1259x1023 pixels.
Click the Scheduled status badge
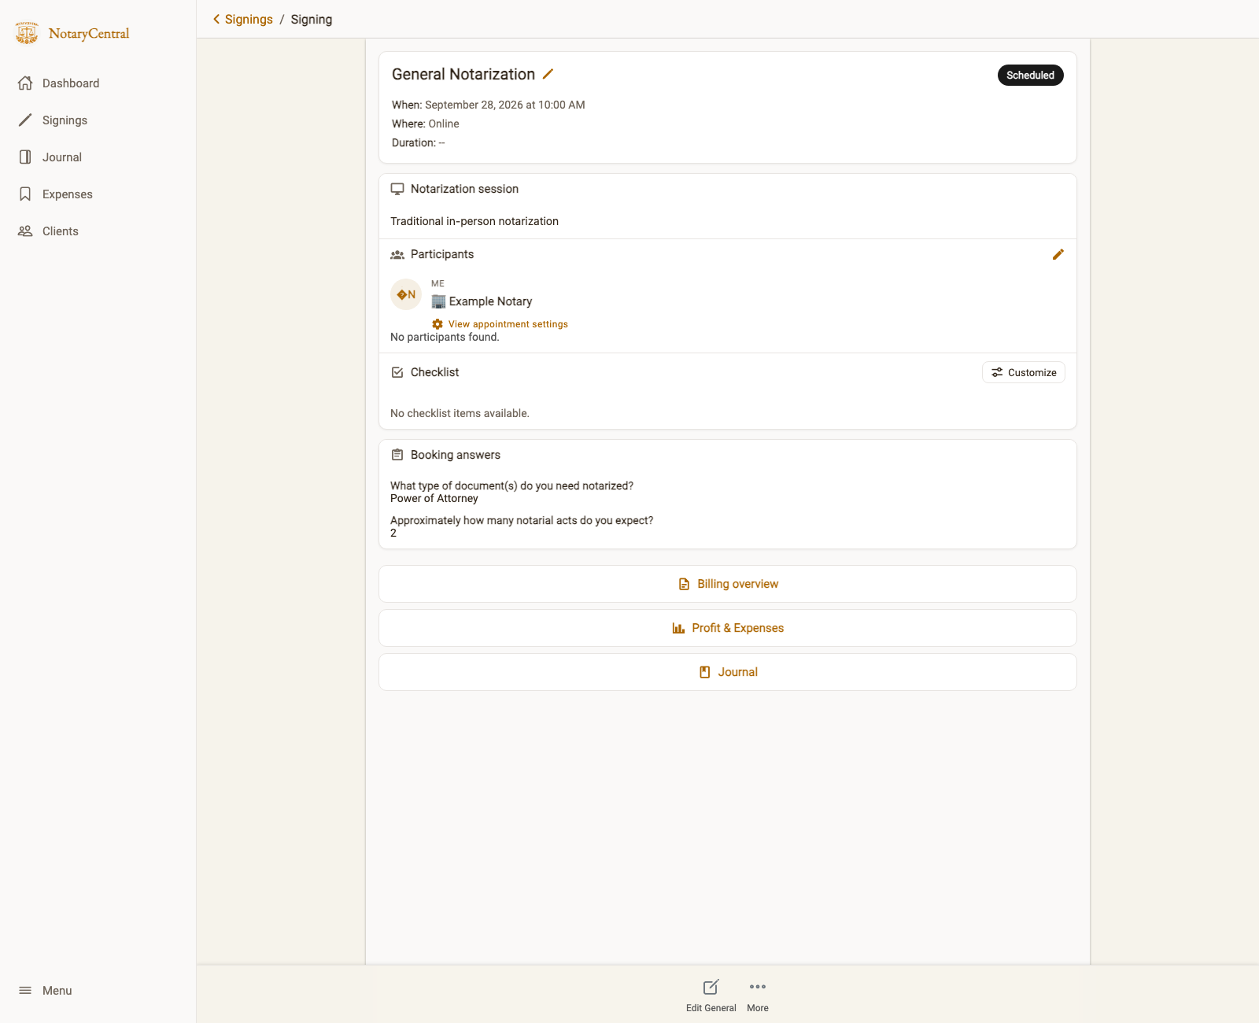click(x=1030, y=75)
